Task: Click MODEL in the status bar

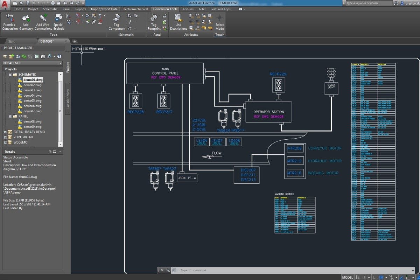Action: 347,277
